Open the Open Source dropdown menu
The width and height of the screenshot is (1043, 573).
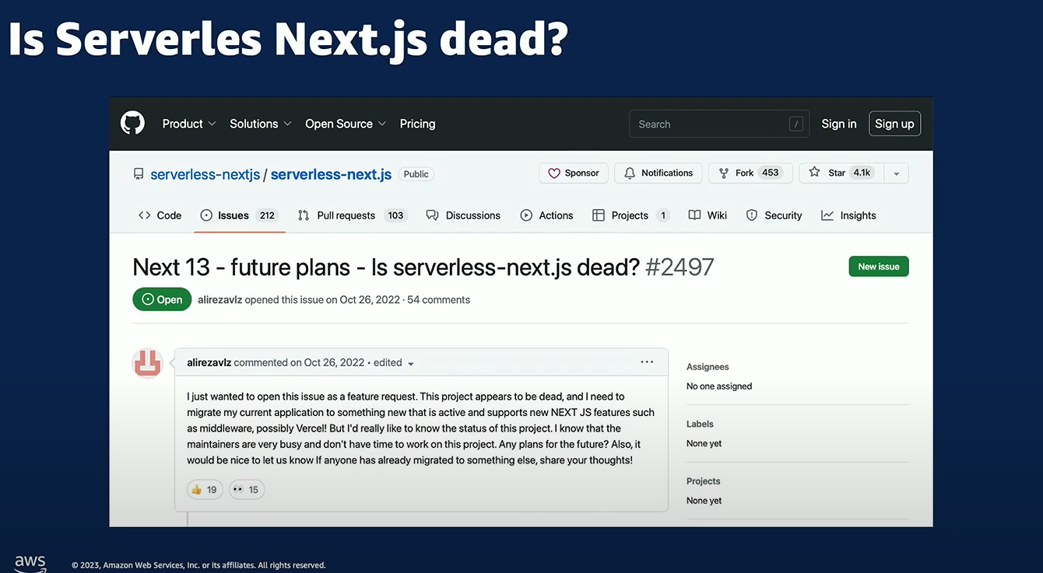click(x=346, y=124)
